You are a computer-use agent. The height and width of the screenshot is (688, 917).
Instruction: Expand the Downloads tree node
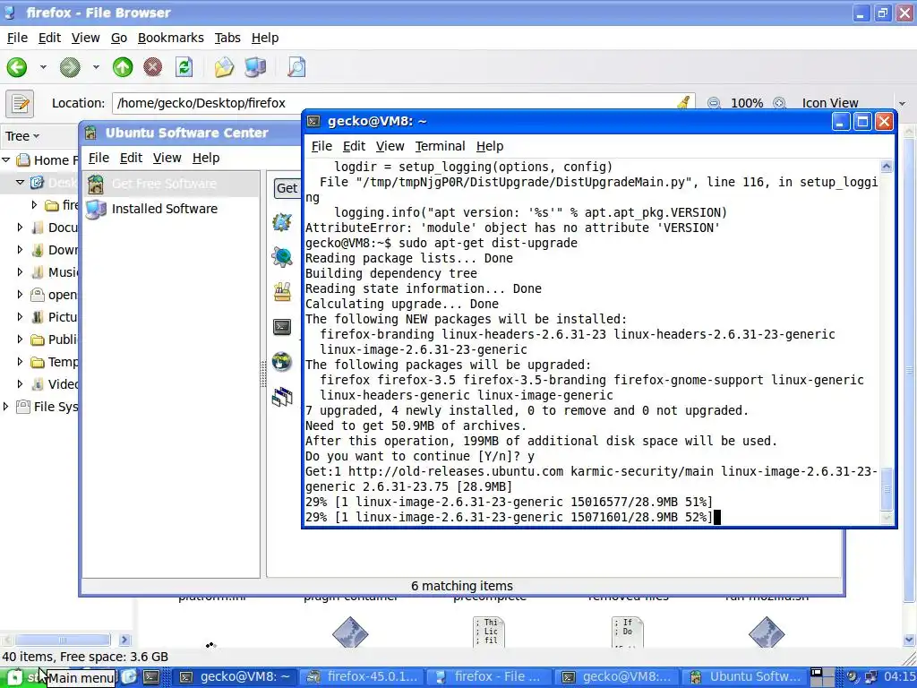(x=20, y=250)
